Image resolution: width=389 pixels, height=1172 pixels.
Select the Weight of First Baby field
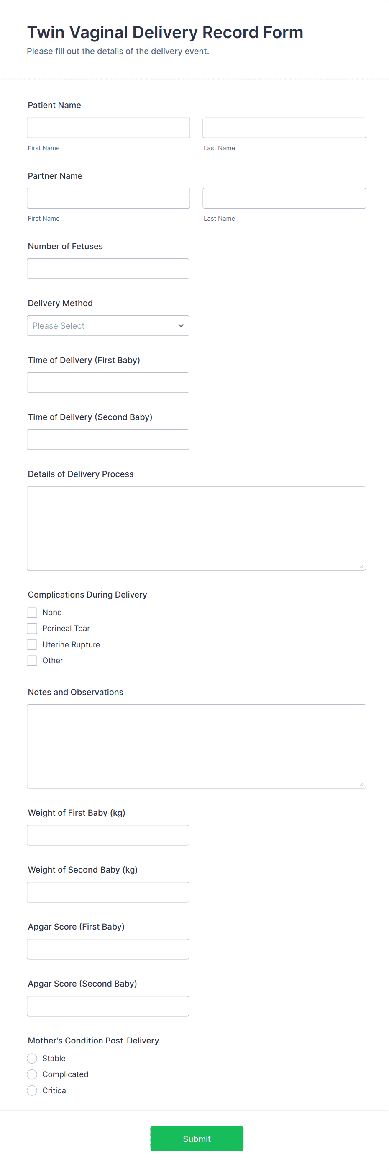click(107, 835)
